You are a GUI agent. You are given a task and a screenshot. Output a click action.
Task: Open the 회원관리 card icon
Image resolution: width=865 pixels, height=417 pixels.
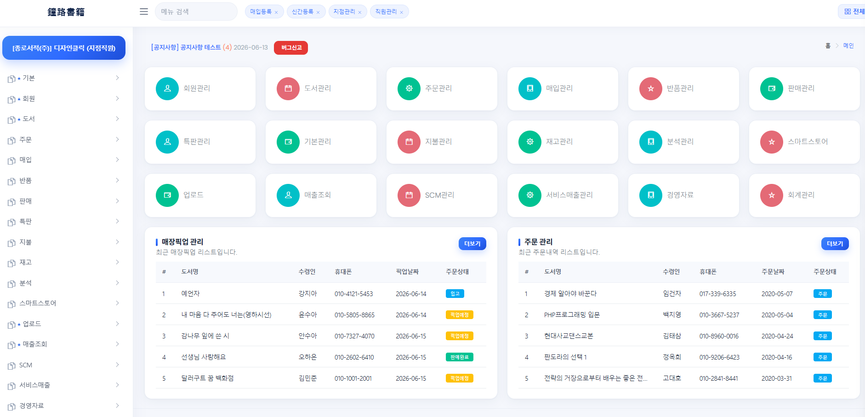pos(167,89)
